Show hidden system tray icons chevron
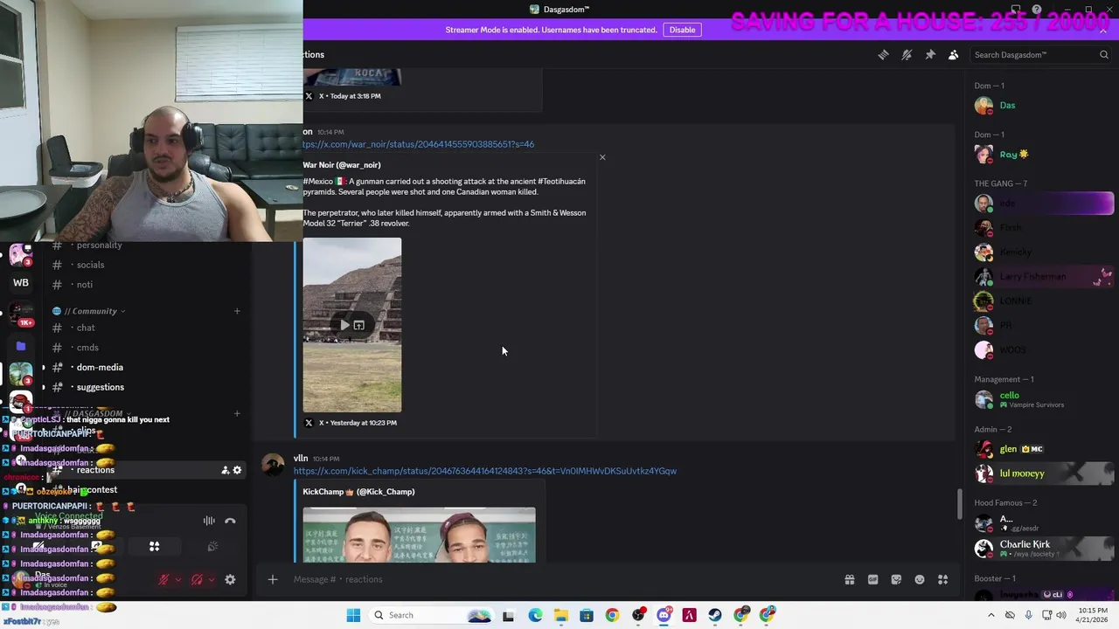1119x629 pixels. (990, 615)
